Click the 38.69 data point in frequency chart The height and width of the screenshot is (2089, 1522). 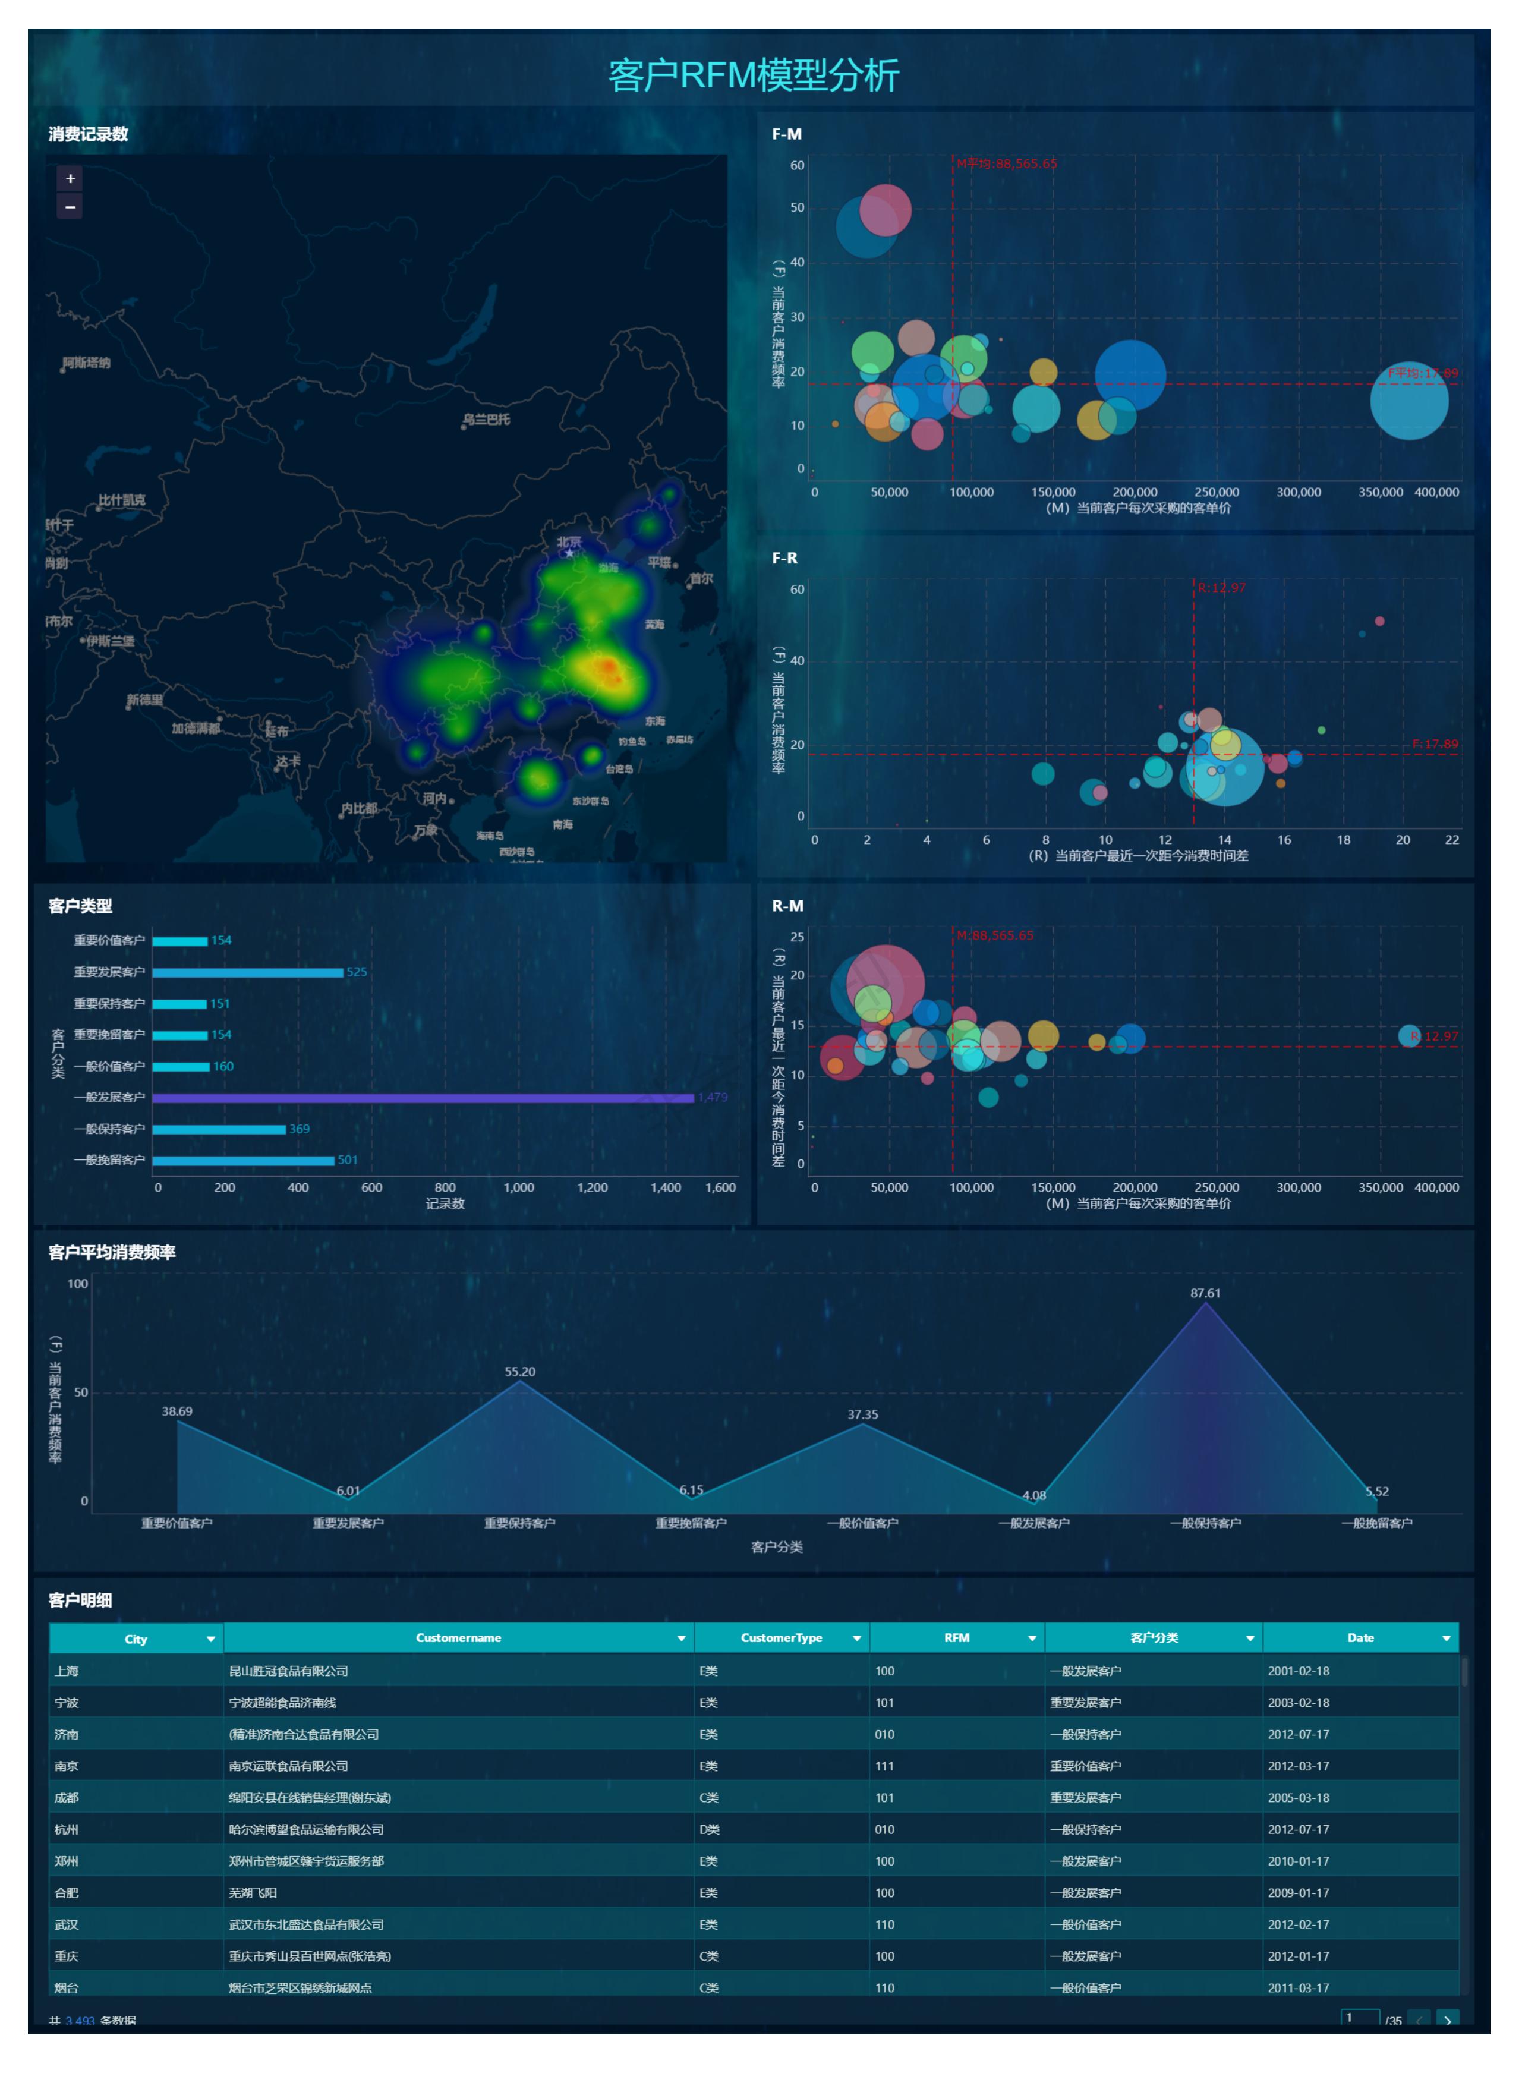pos(177,1421)
